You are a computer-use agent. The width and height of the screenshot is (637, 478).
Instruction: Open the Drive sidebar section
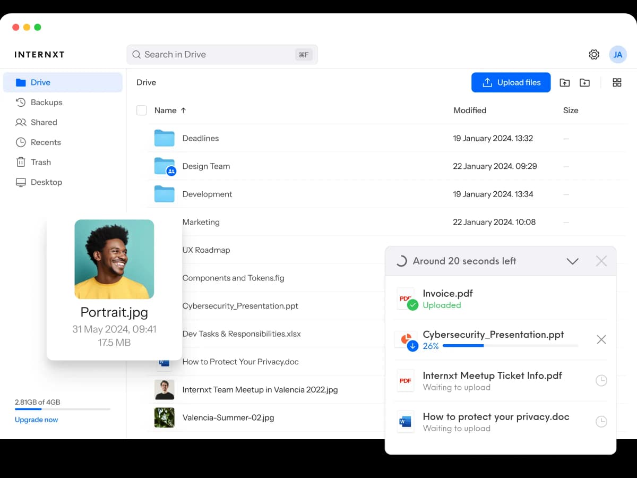tap(40, 82)
